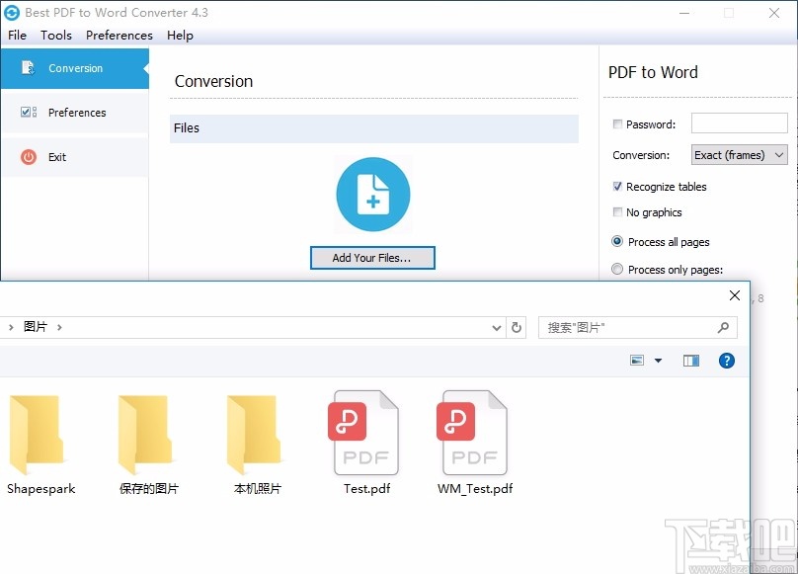Check the No graphics checkbox

(x=617, y=211)
